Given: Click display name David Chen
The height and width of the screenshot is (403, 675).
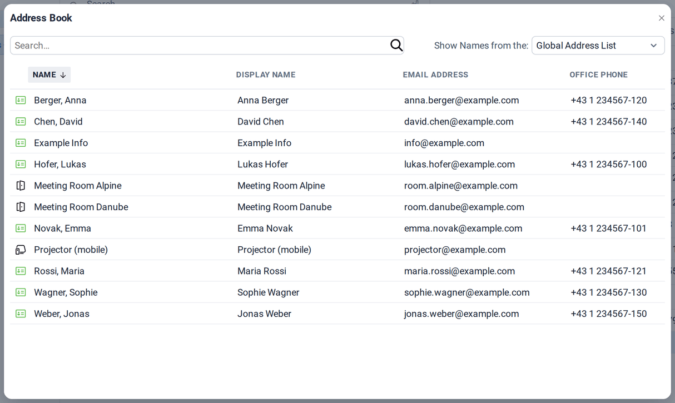Looking at the screenshot, I should 261,122.
